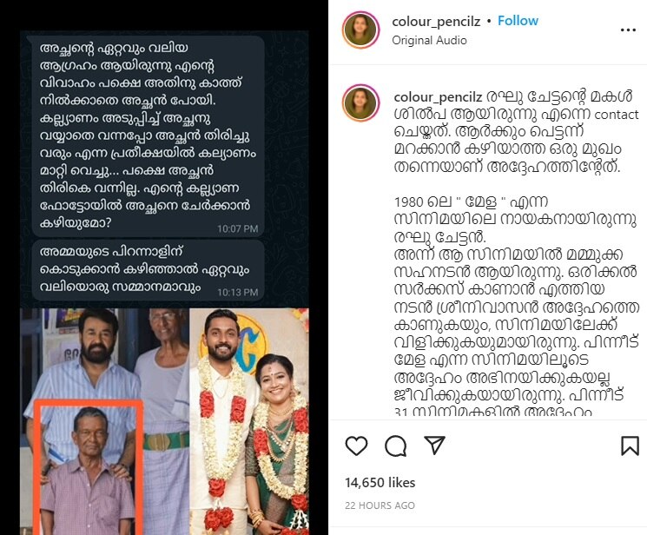Open colour_pencilz profile from header username
The image size is (647, 535).
(436, 22)
